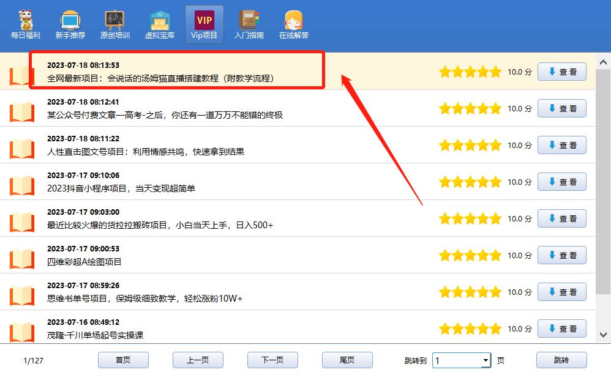611x375 pixels.
Task: Click timestamp 2023-07-16 08:49:12
Action: pyautogui.click(x=83, y=322)
